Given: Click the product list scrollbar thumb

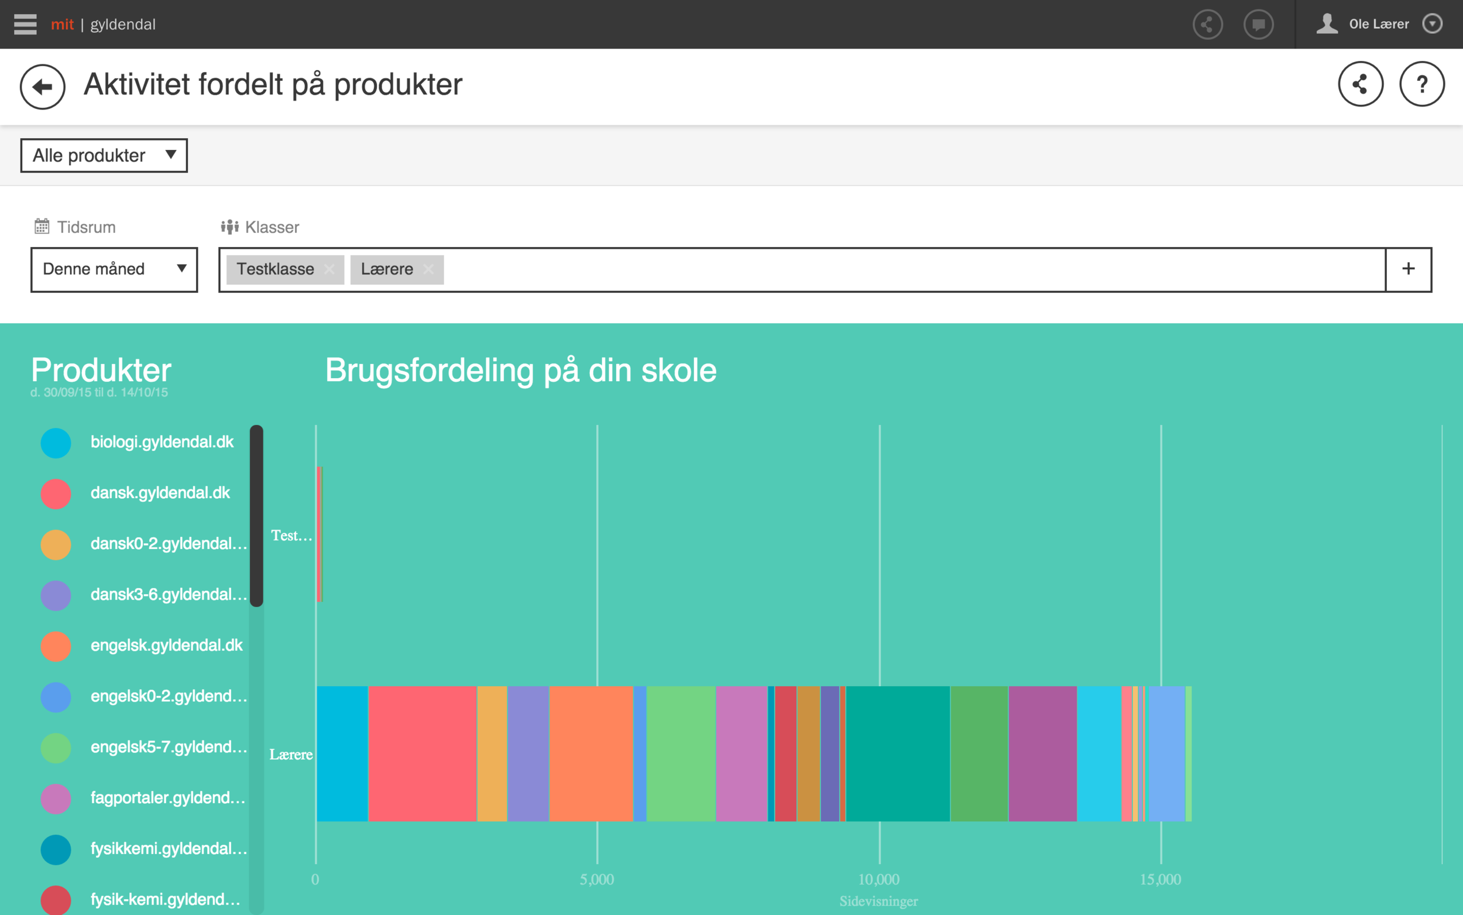Looking at the screenshot, I should tap(256, 516).
